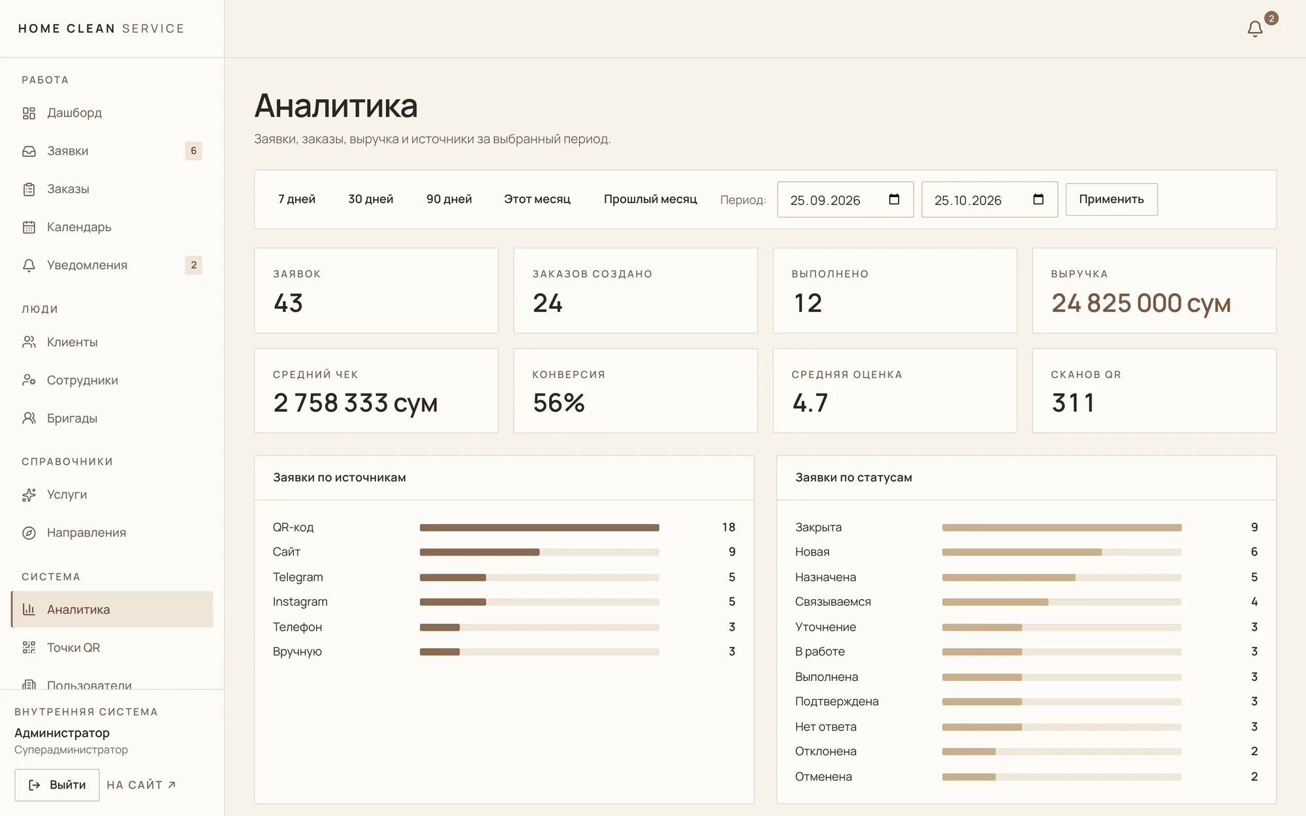Click the Выручка value 24 825 000 сум
Viewport: 1306px width, 816px height.
(x=1141, y=304)
